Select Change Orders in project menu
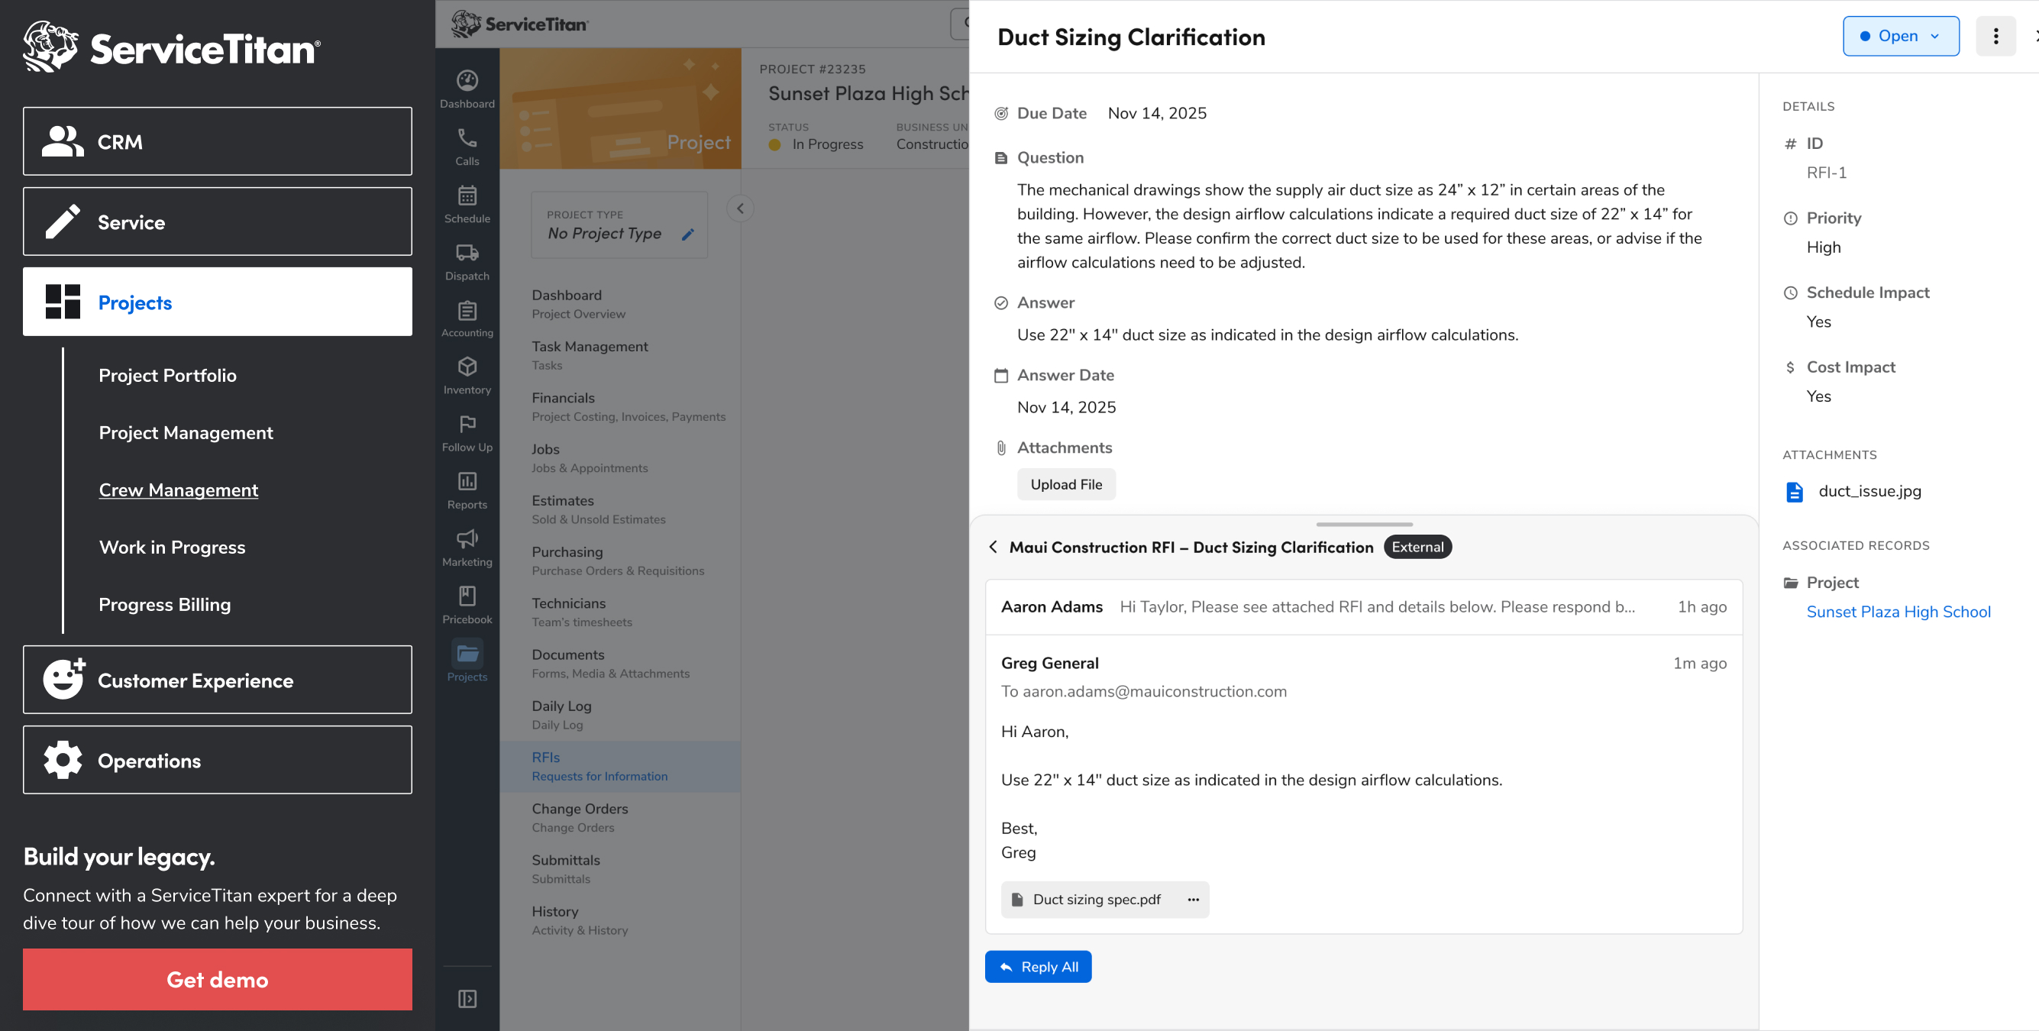The width and height of the screenshot is (2039, 1031). point(580,809)
